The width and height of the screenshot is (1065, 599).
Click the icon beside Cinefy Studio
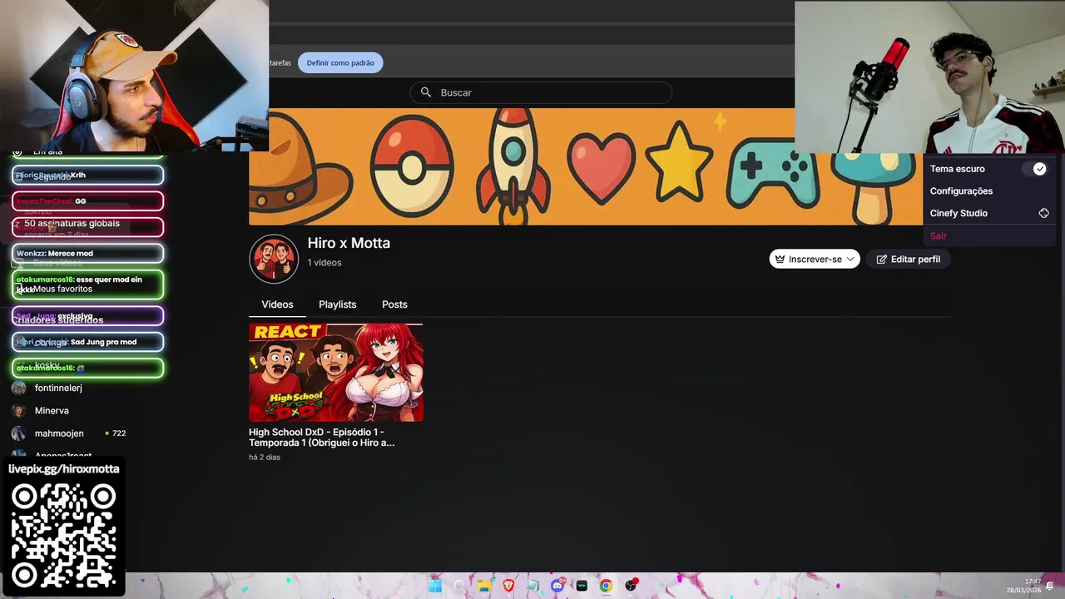coord(1043,213)
